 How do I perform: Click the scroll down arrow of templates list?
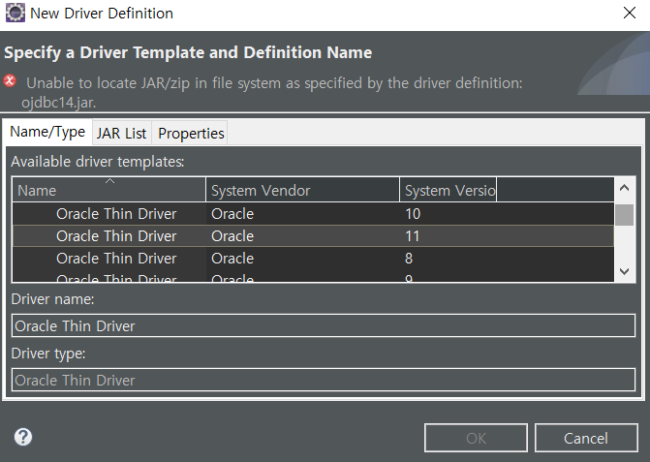(x=624, y=271)
